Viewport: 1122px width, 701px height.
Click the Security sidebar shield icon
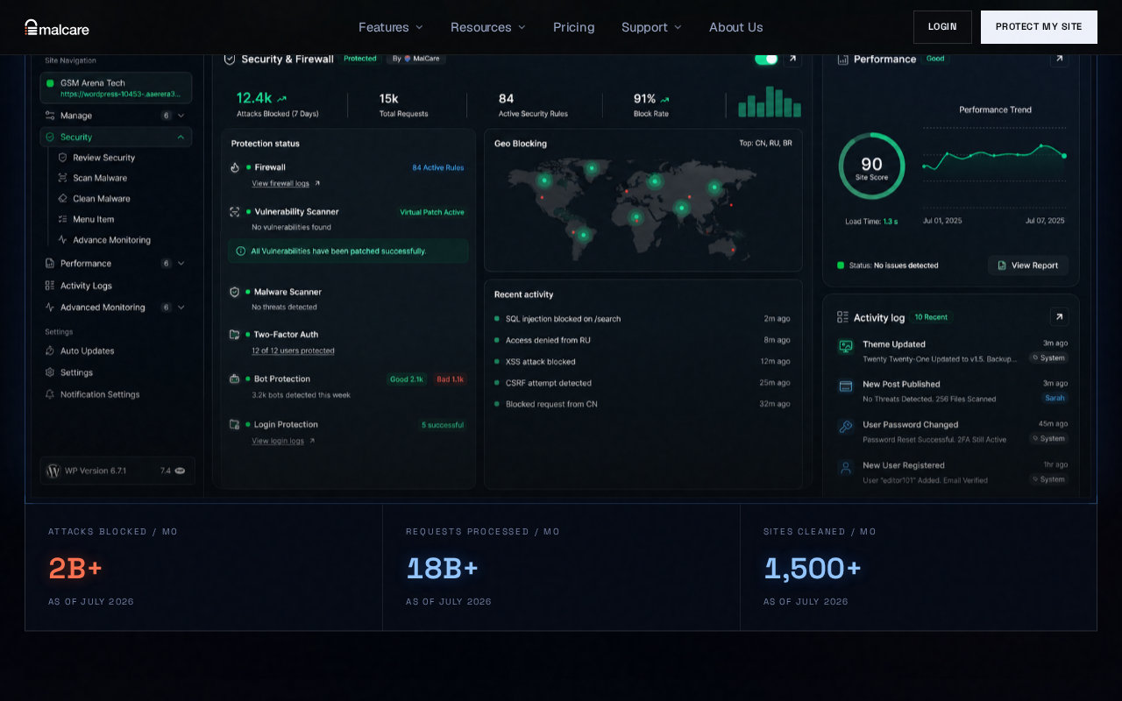(x=50, y=138)
